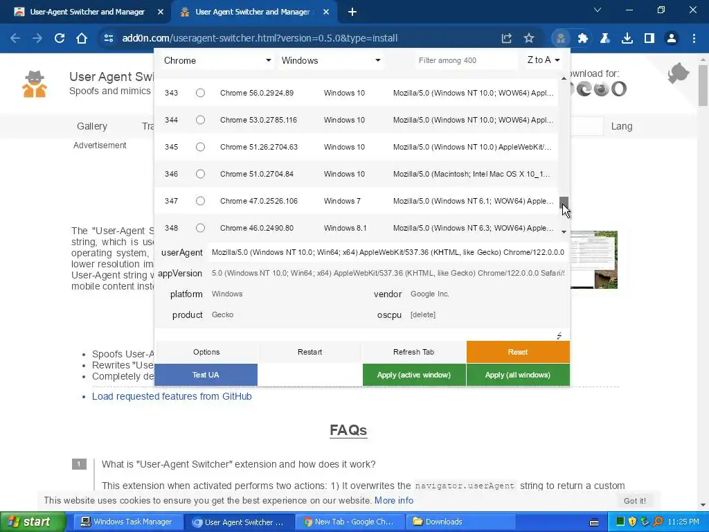Click the Edge browser download icon
This screenshot has height=532, width=709.
click(x=584, y=89)
